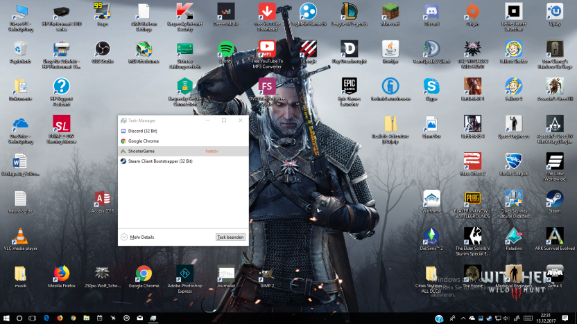Select the ShooterGame row in Task-Manager

tap(183, 151)
